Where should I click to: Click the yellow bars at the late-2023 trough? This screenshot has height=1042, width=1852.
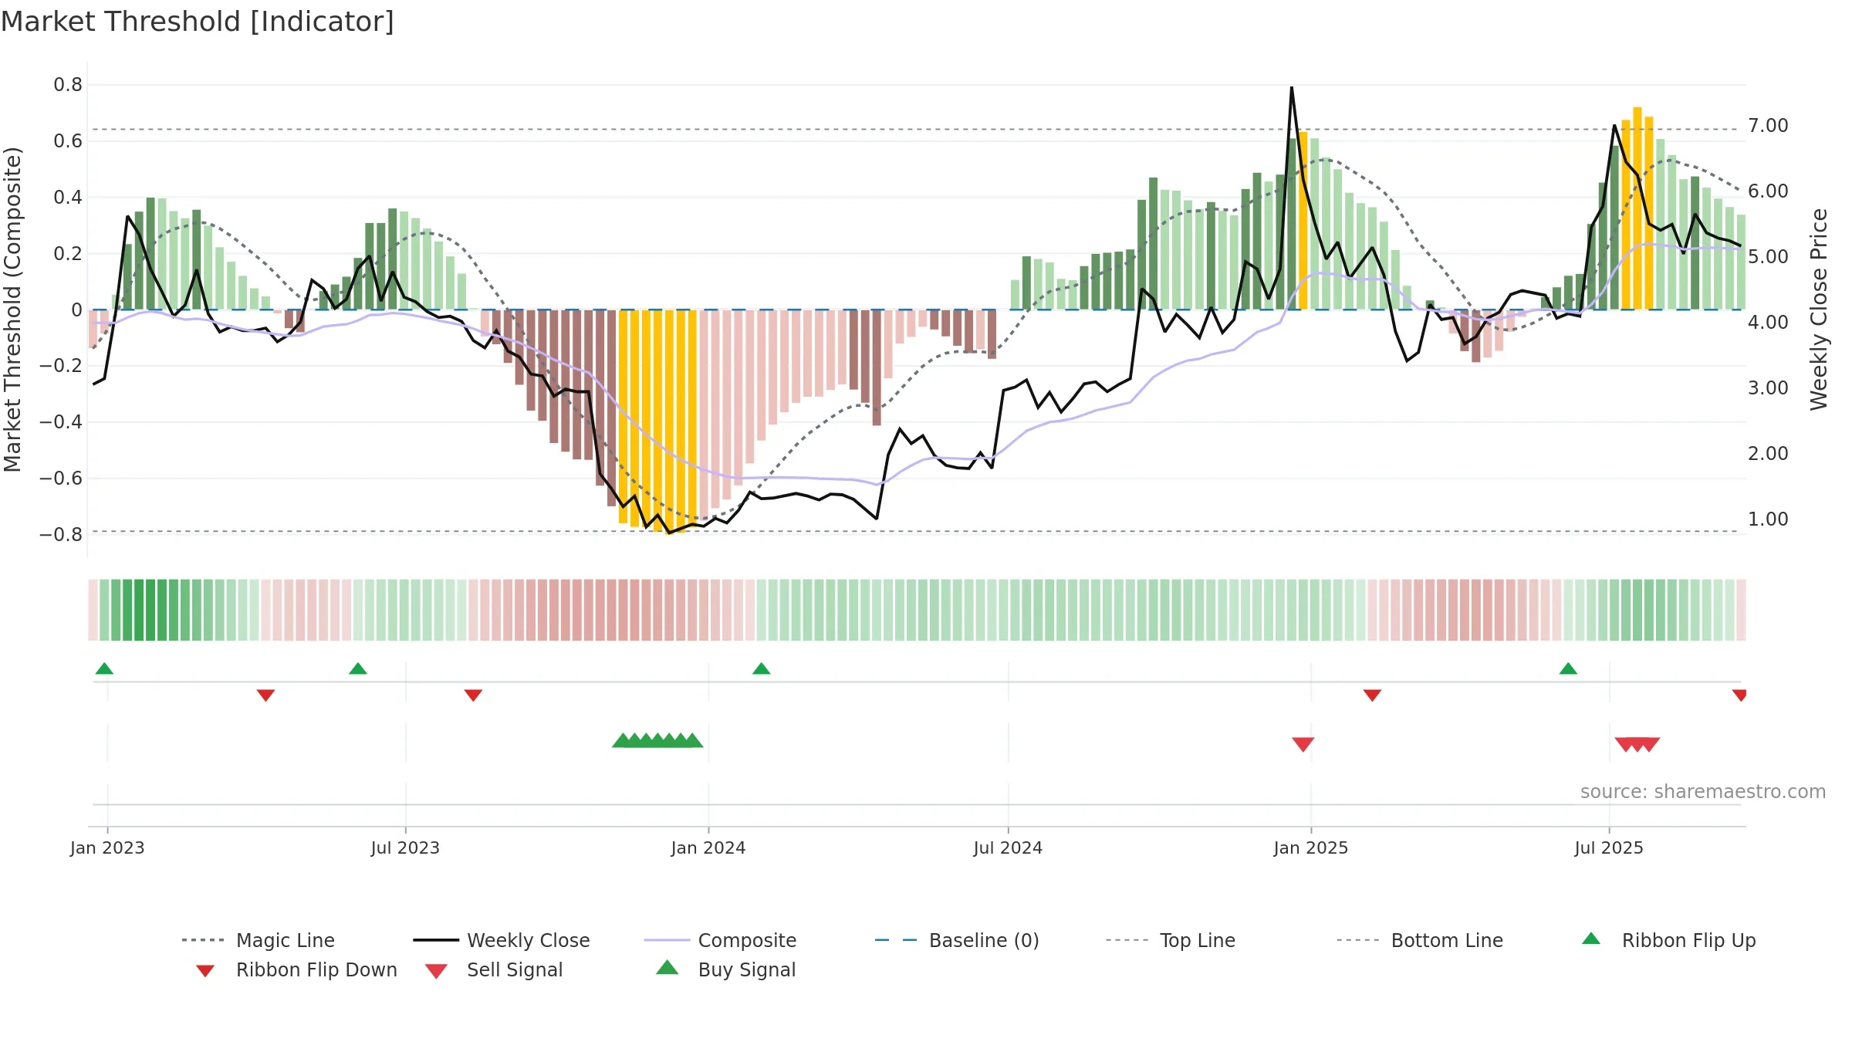(657, 421)
